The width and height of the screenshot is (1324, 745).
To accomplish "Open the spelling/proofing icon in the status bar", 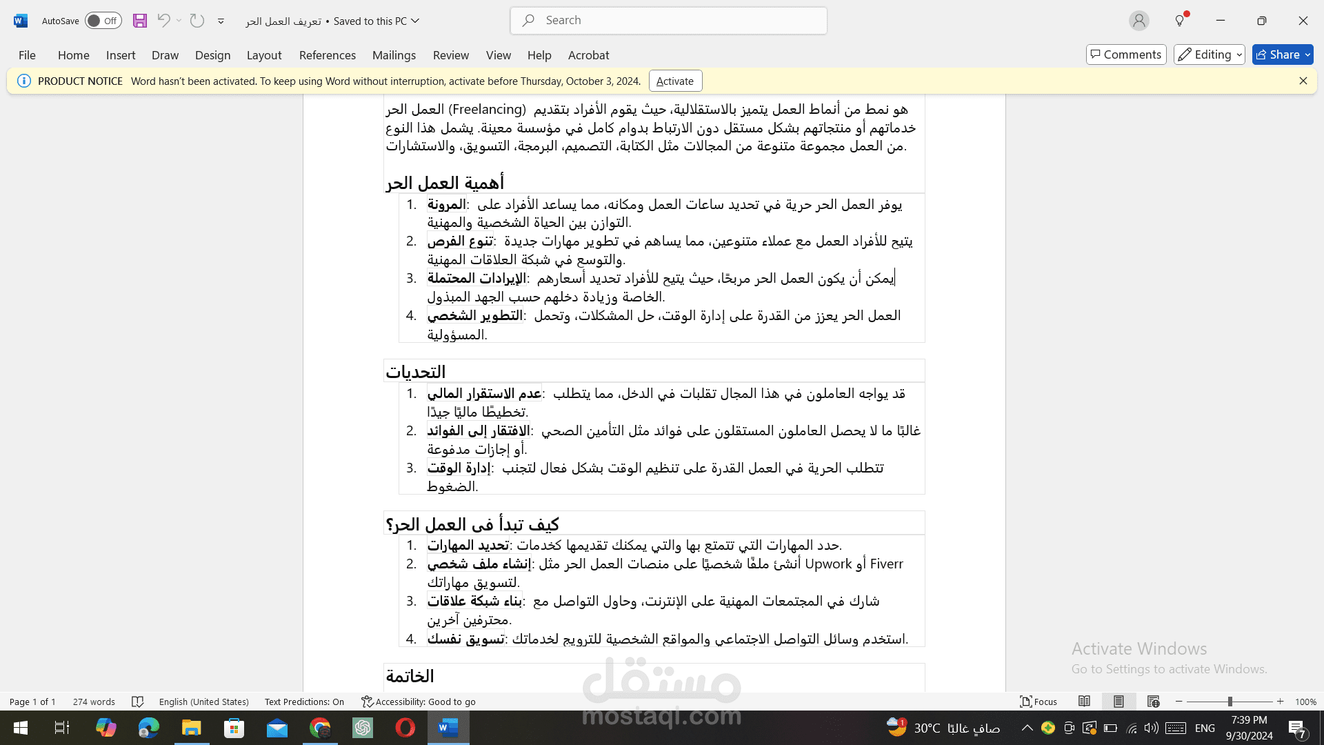I will (138, 702).
